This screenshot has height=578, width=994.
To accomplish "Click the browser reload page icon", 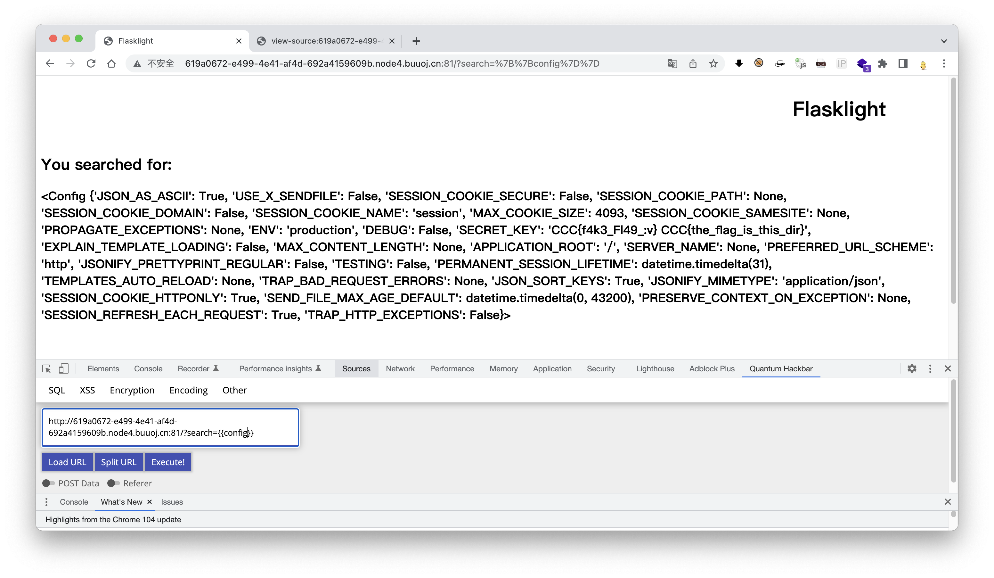I will click(x=91, y=63).
